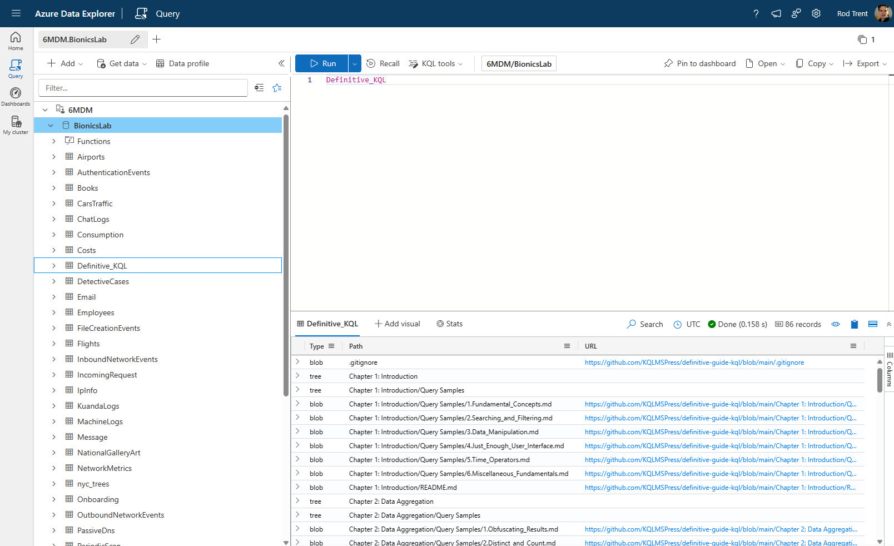Click the UTC timezone toggle
The width and height of the screenshot is (894, 546).
[x=687, y=324]
